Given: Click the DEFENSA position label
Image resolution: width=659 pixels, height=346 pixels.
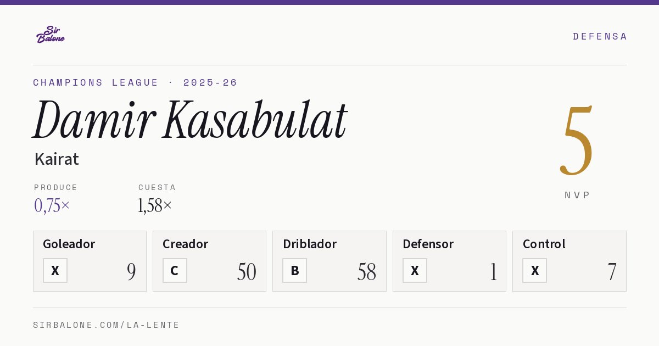Looking at the screenshot, I should coord(600,36).
